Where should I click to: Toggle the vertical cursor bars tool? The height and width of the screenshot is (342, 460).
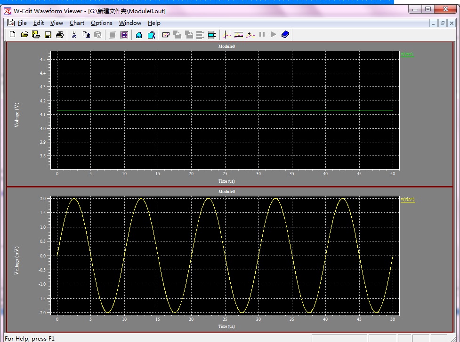(x=227, y=34)
